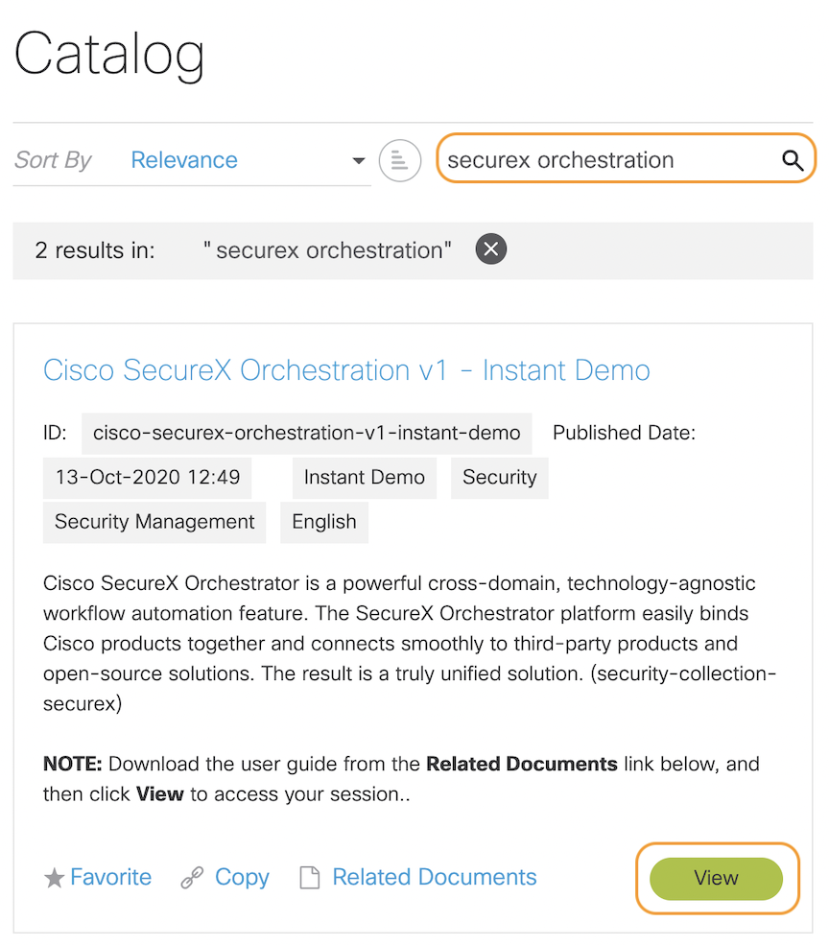Open the Relevance sort dropdown
Viewport: 829px width, 945px height.
(183, 159)
